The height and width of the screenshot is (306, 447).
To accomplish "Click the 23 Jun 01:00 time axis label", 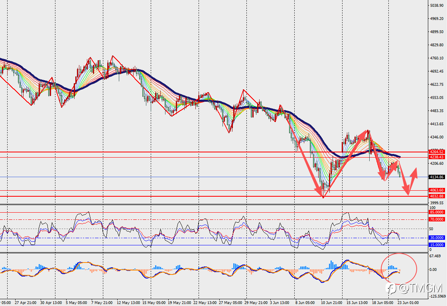I will coord(408,303).
